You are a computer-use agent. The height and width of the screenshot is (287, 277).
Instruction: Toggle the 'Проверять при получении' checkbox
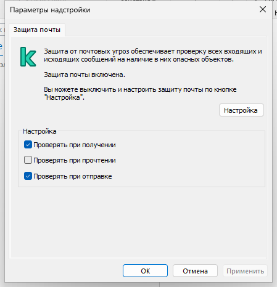click(x=28, y=145)
